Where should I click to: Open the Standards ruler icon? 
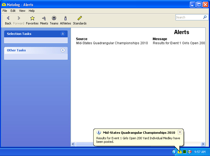pyautogui.click(x=79, y=18)
